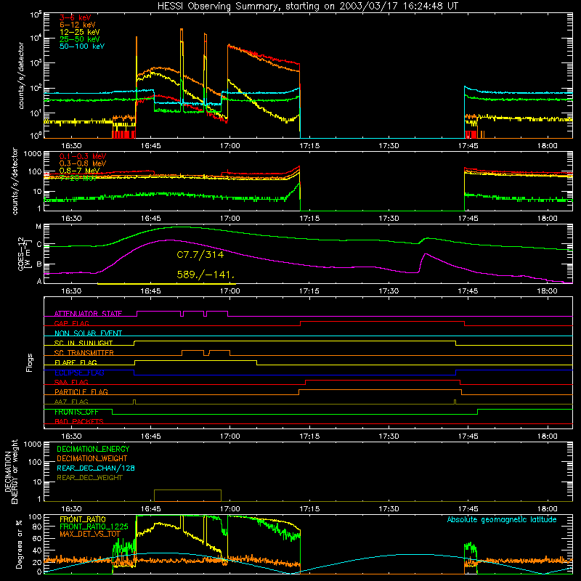This screenshot has width=581, height=581.
Task: Click the DECIMATION ENERGY or weight axis title
Action: click(11, 471)
